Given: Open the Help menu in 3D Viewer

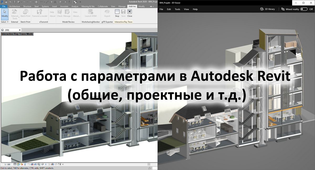Looking at the screenshot, I should coord(195,9).
